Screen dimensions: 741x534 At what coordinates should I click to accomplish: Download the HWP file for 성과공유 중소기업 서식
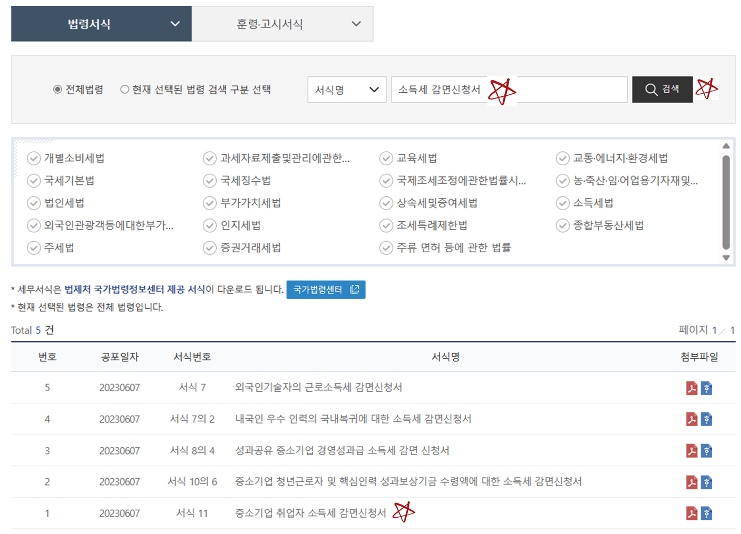click(706, 450)
